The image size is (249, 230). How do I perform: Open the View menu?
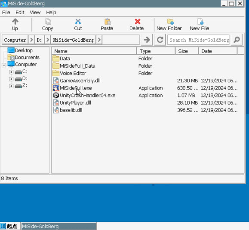click(x=35, y=12)
